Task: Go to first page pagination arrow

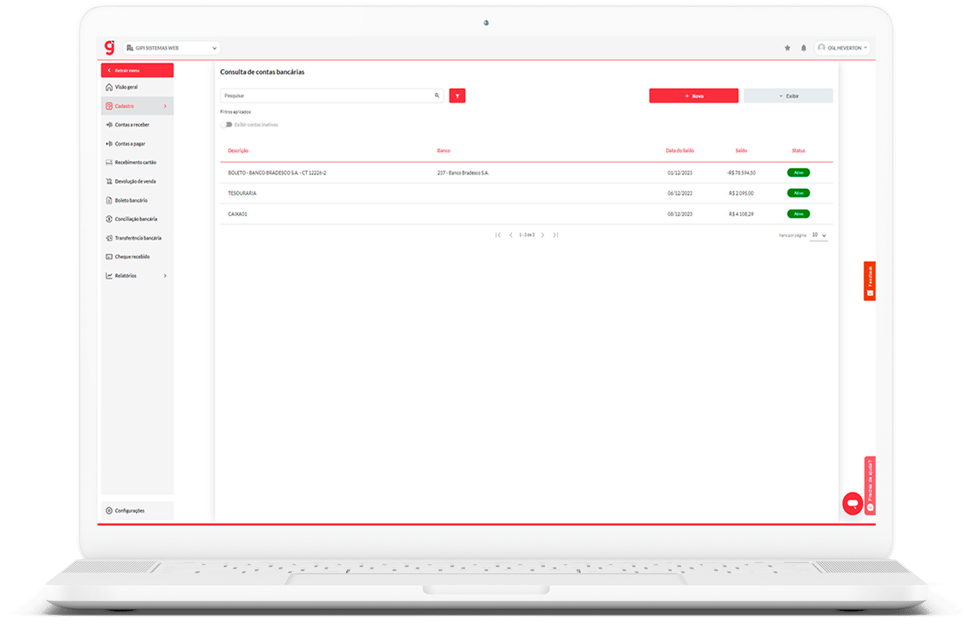Action: click(498, 234)
